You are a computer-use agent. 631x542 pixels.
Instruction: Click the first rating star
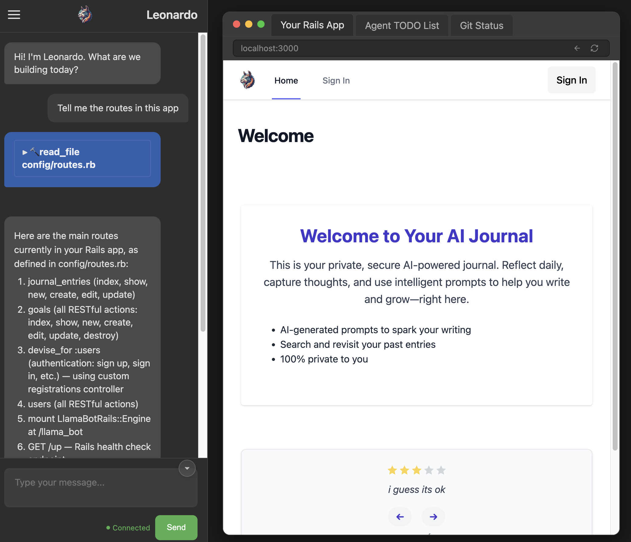[x=392, y=470]
